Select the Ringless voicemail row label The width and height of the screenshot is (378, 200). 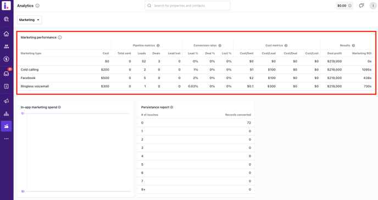tap(35, 86)
